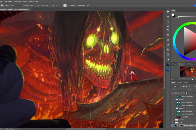Close the Oniric_Element document tab

tap(30, 9)
